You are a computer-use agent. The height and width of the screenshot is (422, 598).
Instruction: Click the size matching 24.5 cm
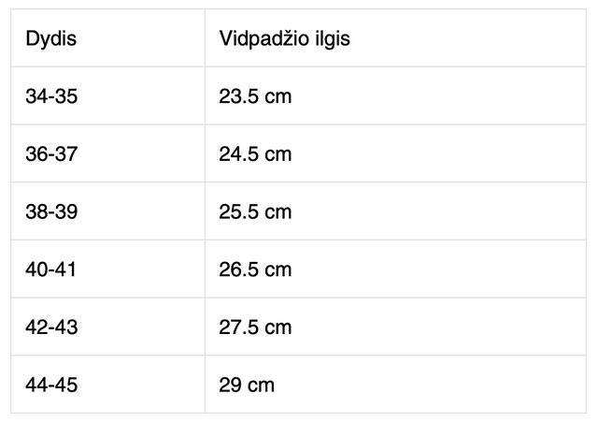(x=52, y=153)
